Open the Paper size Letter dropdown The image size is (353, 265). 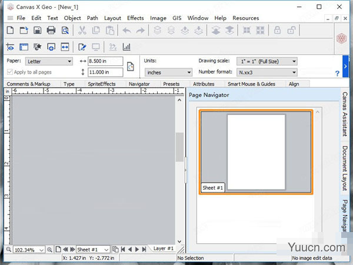[x=49, y=61]
